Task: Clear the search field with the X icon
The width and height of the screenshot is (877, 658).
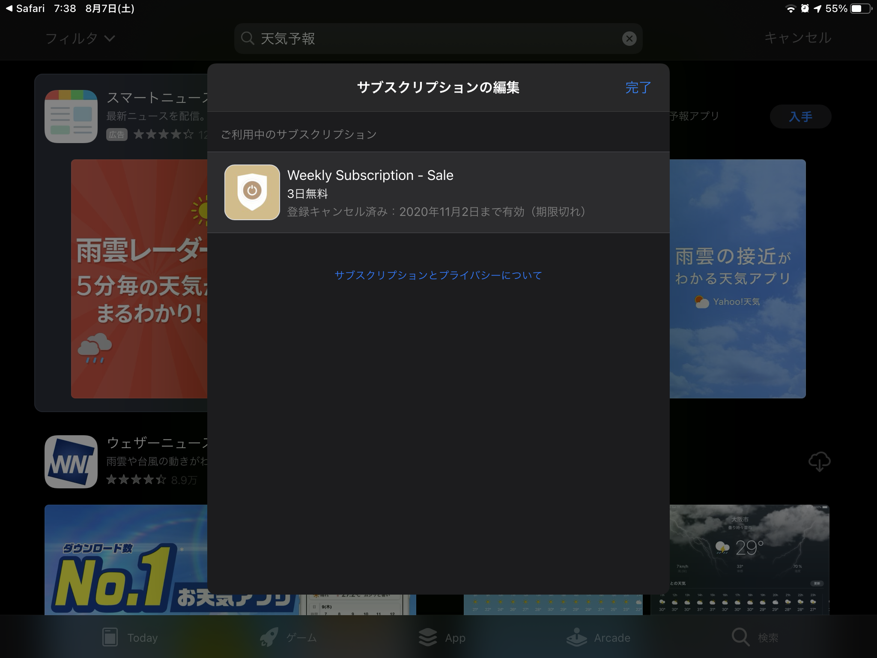Action: 629,39
